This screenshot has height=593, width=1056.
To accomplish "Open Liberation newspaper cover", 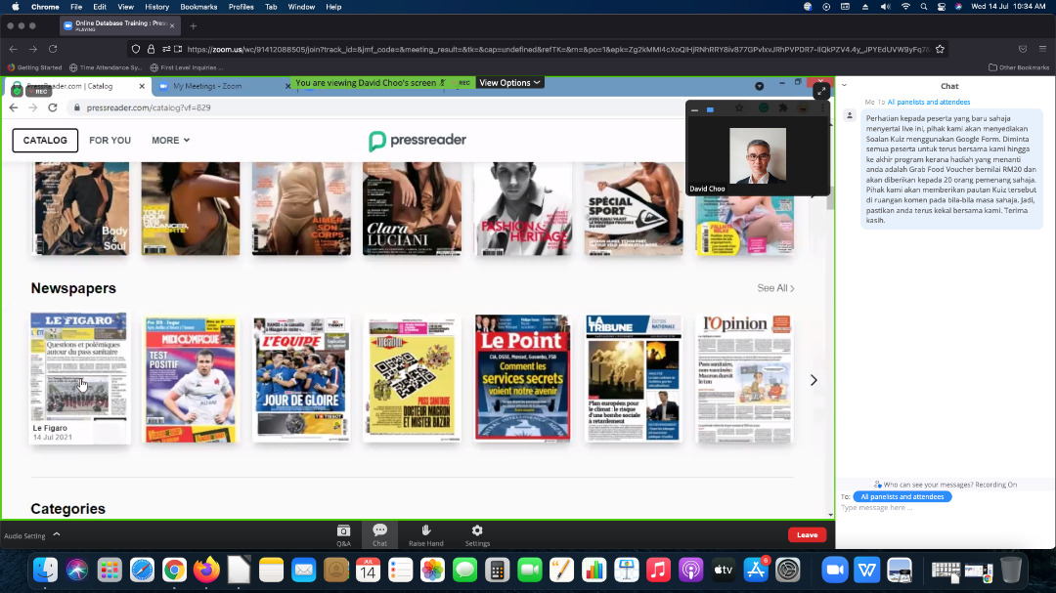I will pos(412,379).
